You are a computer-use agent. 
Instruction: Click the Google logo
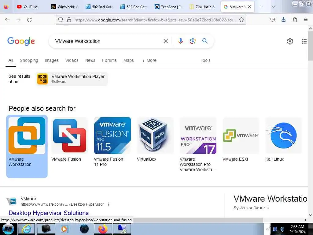coord(21,41)
